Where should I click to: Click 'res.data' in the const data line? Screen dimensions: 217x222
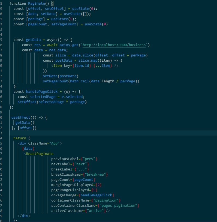pyautogui.click(x=58, y=50)
